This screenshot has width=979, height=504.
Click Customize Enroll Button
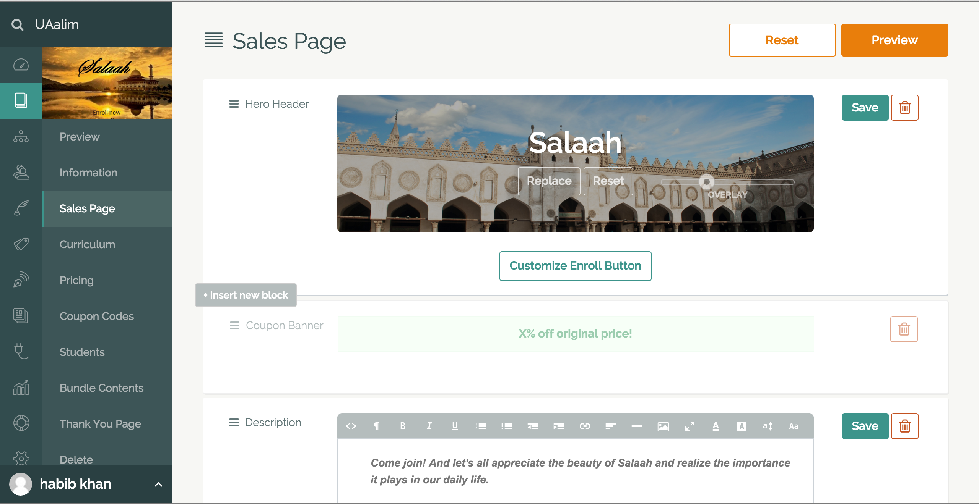pos(575,266)
